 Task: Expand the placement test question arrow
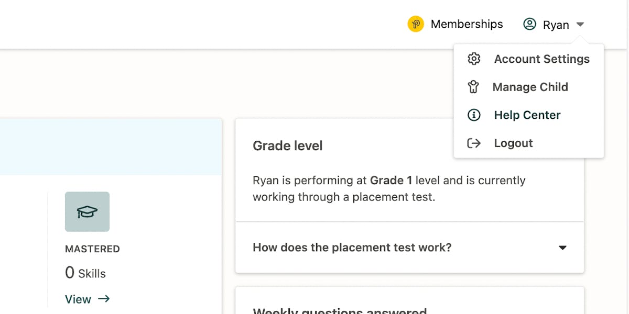pos(562,248)
